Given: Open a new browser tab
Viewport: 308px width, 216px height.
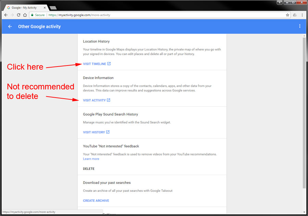Looking at the screenshot, I should [53, 8].
